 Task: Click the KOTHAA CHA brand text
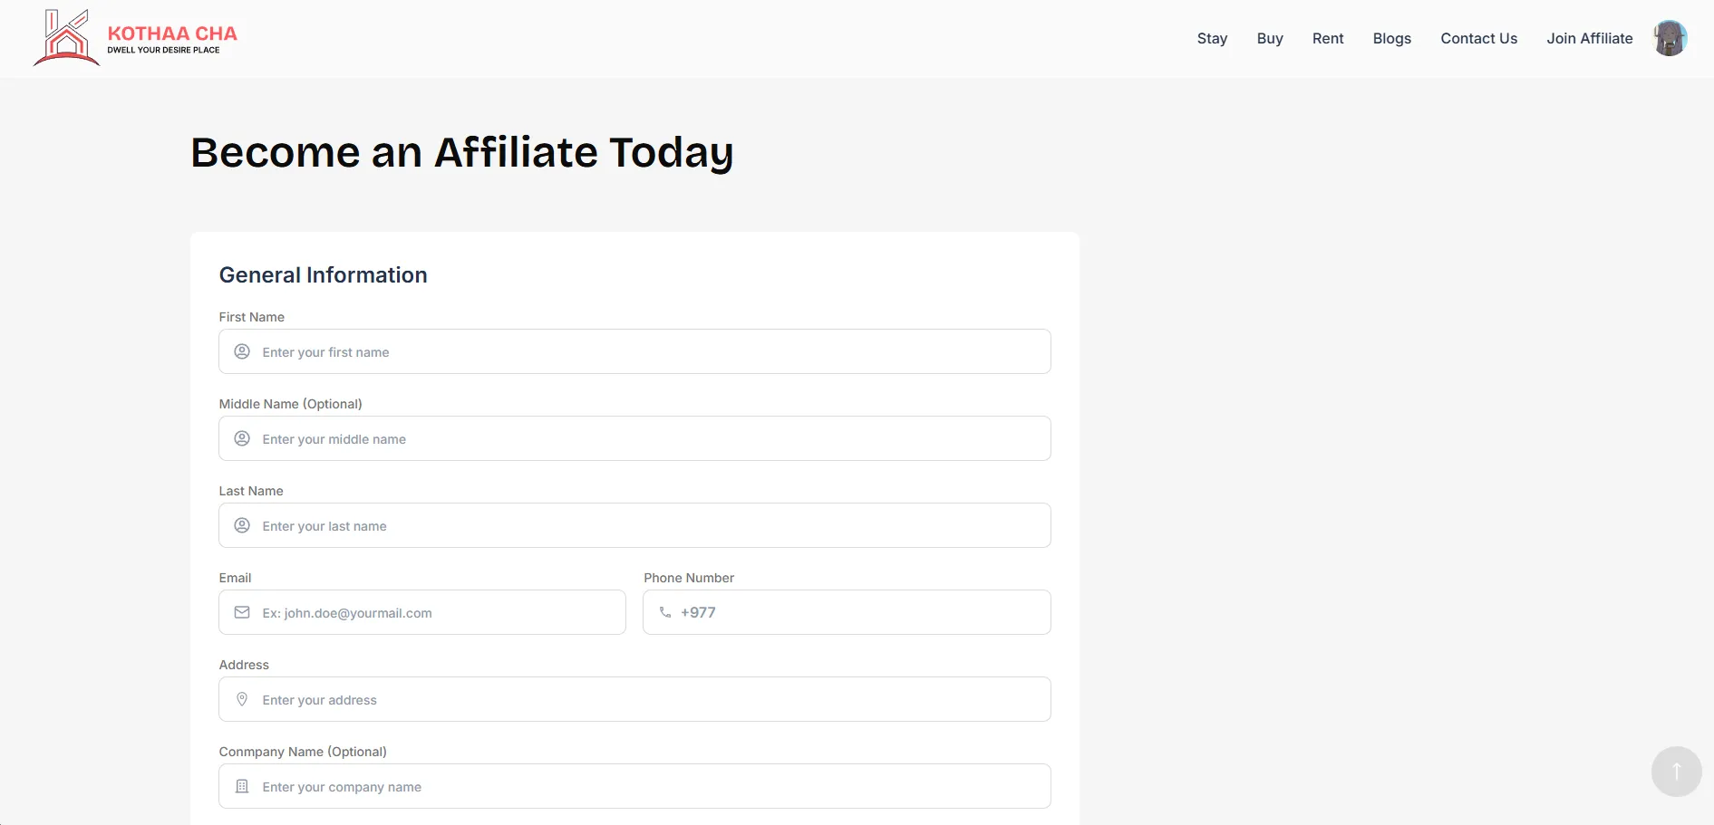tap(172, 34)
